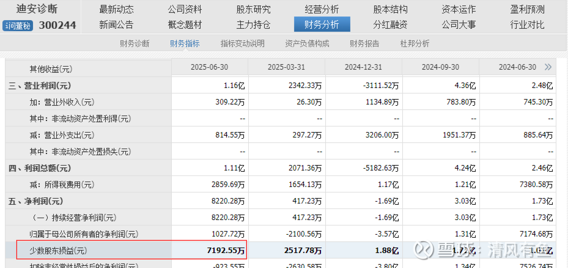The width and height of the screenshot is (568, 268).
Task: Go to the 经营分析 tab
Action: (322, 9)
